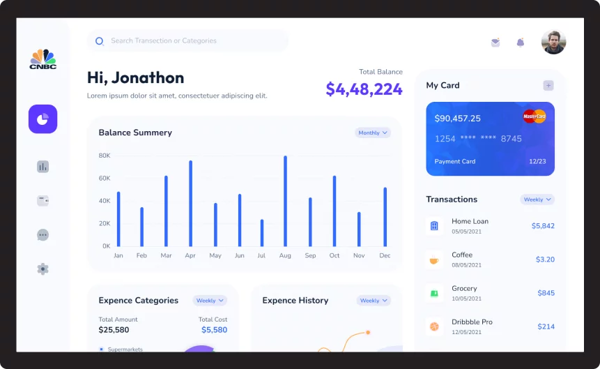This screenshot has width=600, height=369.
Task: Open the pie chart dashboard icon
Action: point(43,119)
